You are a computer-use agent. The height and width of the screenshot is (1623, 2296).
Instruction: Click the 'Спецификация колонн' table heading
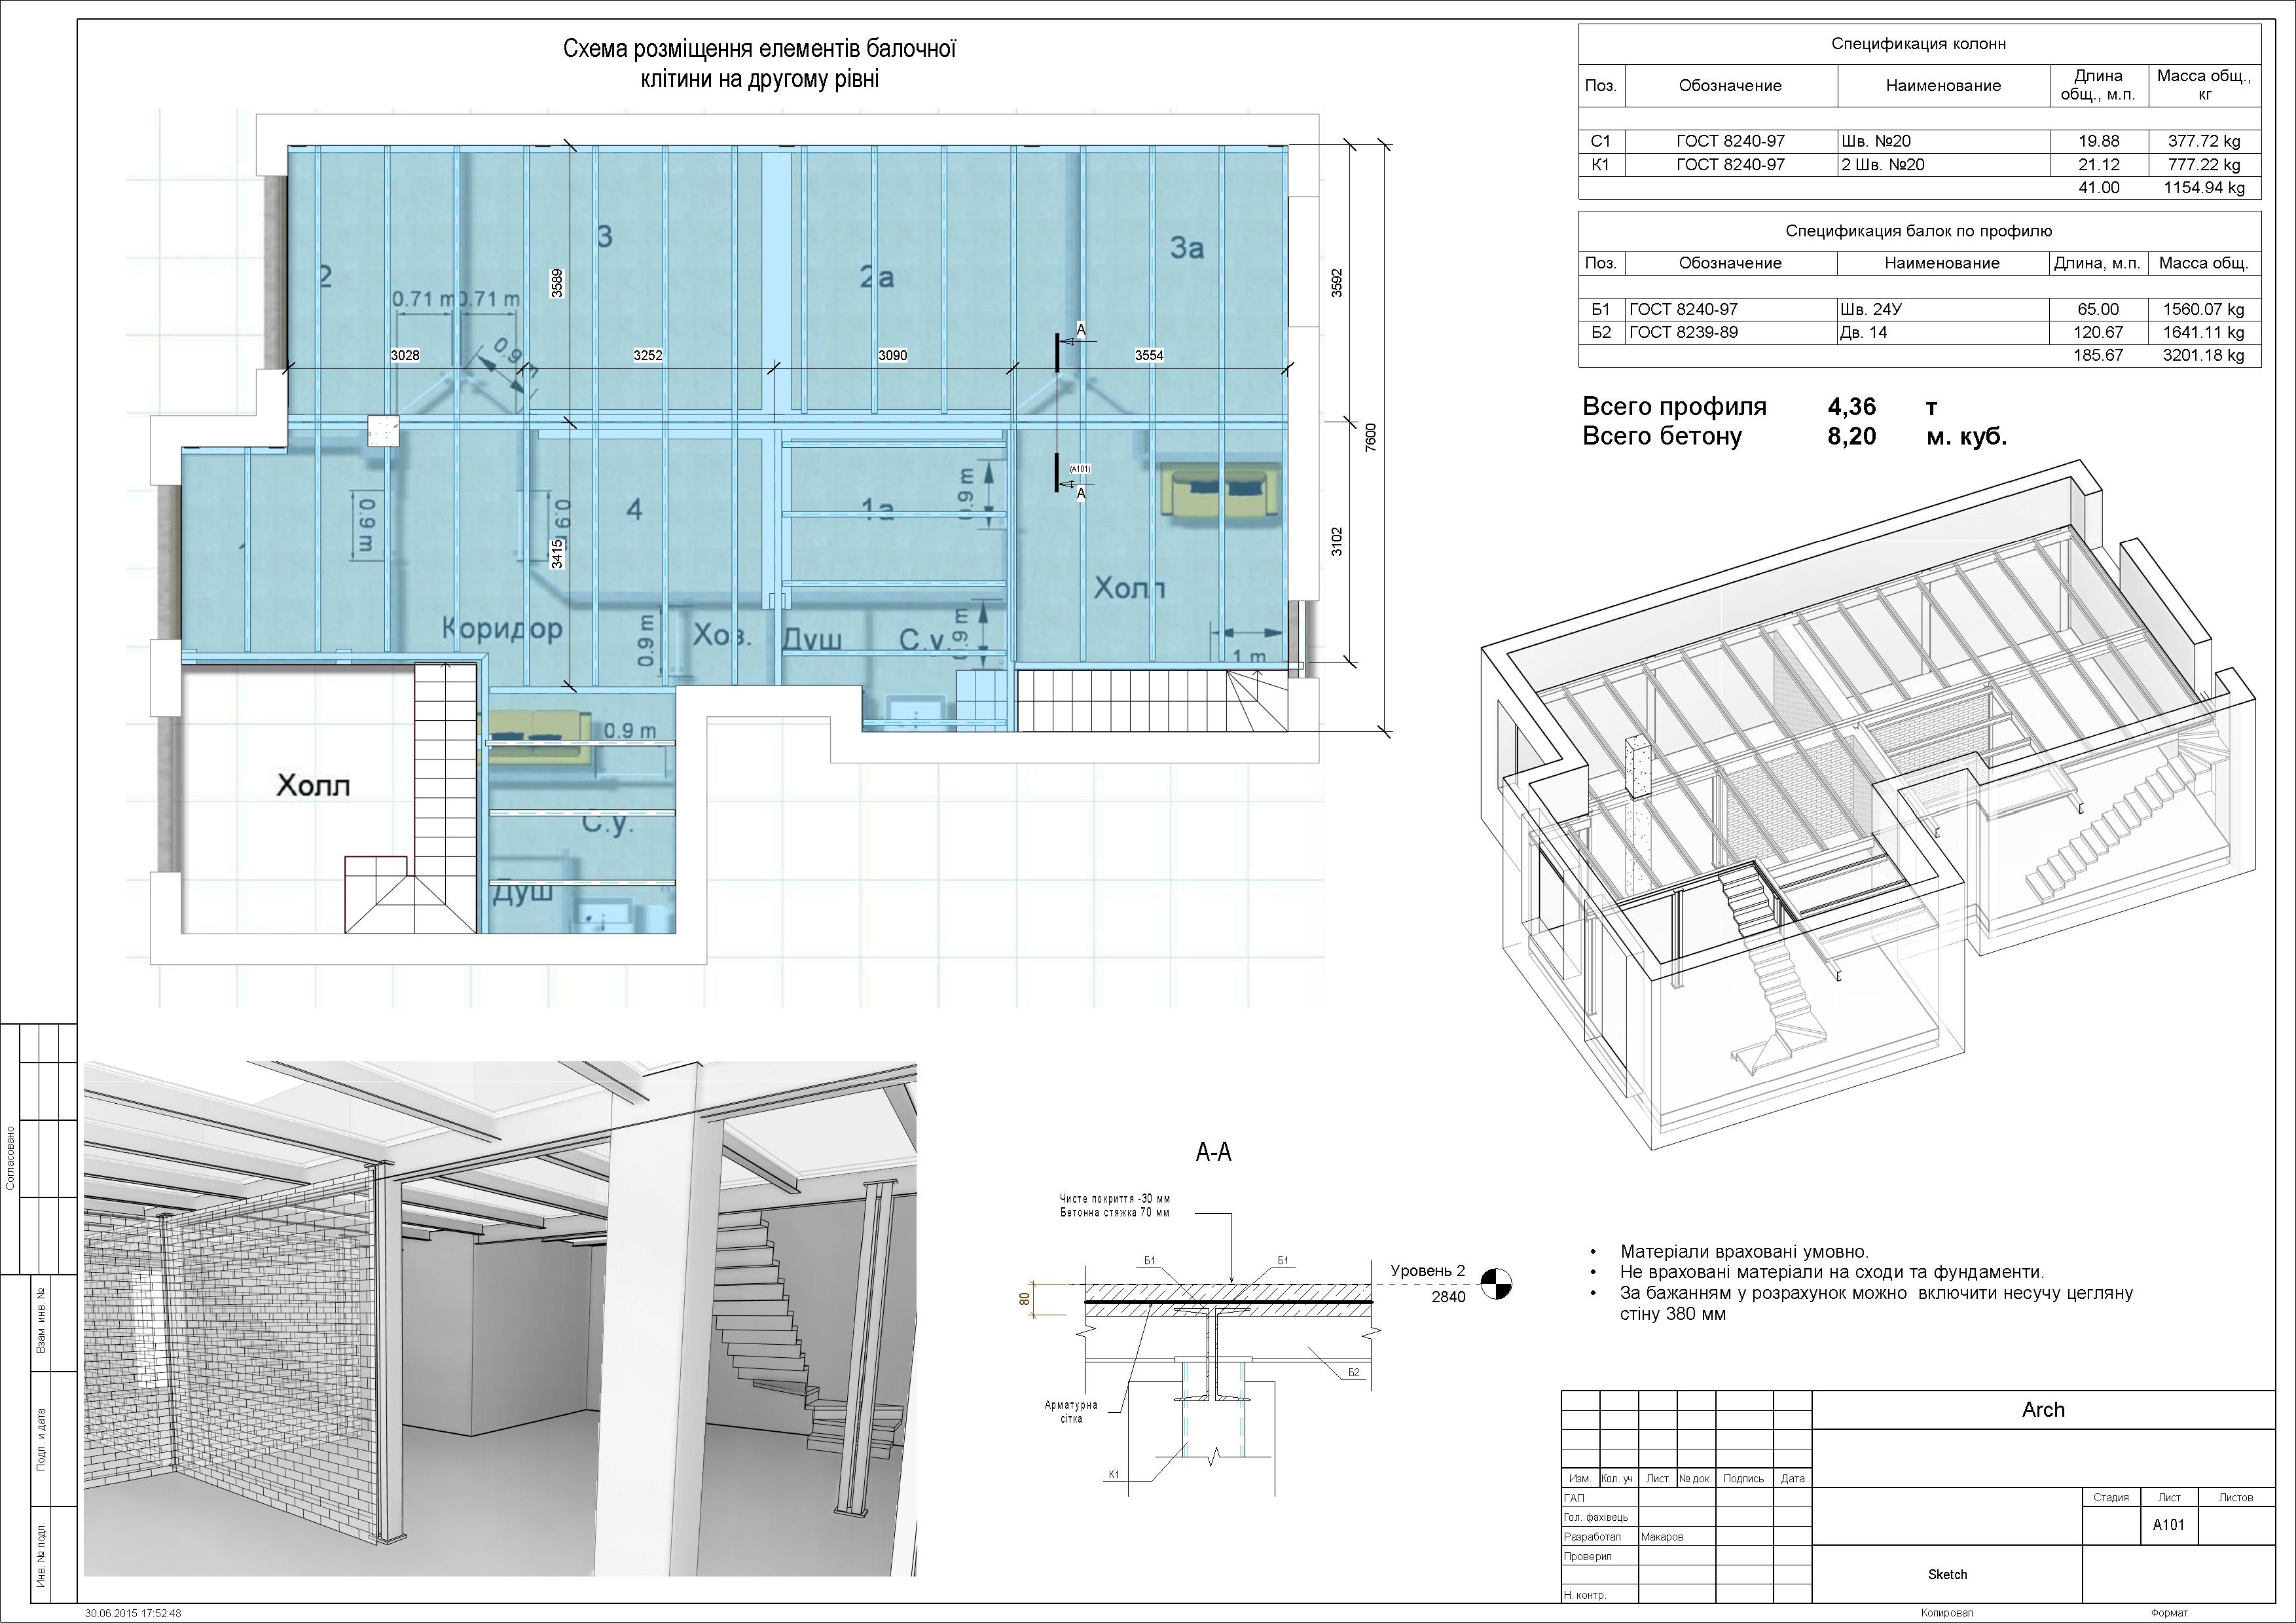pyautogui.click(x=1919, y=44)
